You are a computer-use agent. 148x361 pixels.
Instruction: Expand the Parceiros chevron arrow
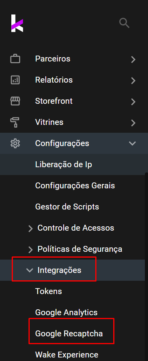coord(133,60)
